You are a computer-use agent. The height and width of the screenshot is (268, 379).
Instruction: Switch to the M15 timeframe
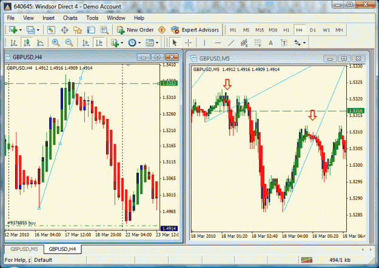click(260, 30)
